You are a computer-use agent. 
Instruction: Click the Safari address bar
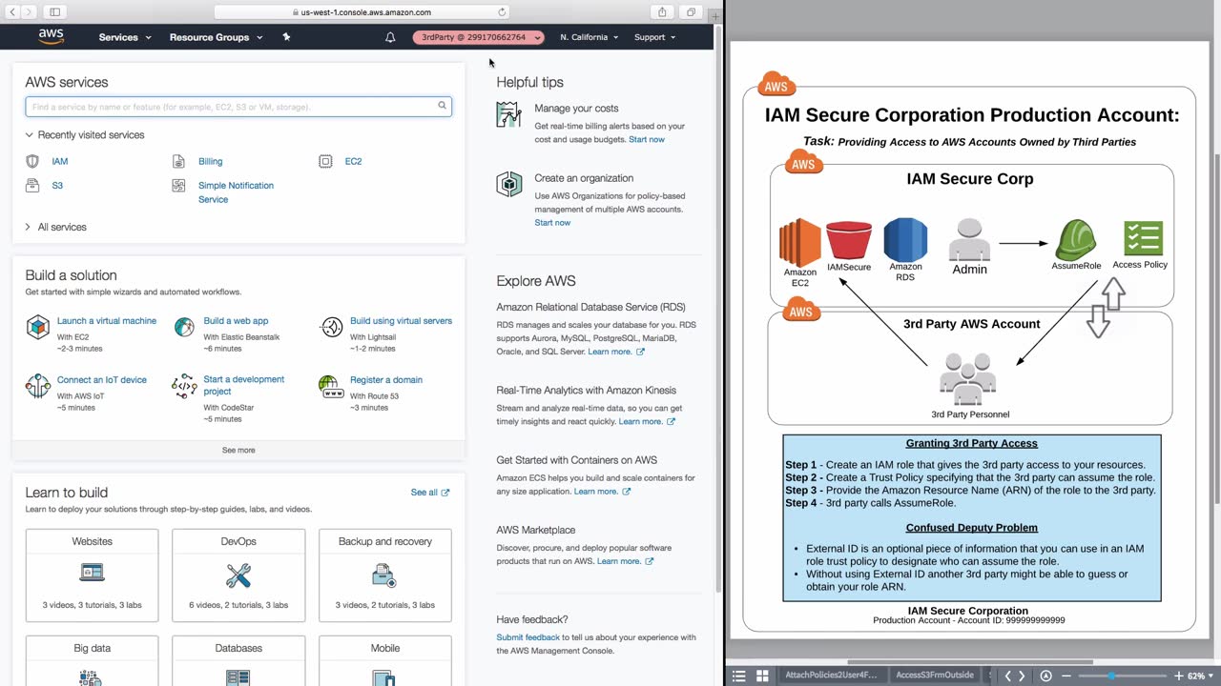pyautogui.click(x=362, y=12)
